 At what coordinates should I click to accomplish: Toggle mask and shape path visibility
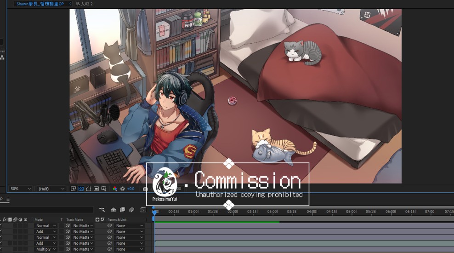click(88, 189)
